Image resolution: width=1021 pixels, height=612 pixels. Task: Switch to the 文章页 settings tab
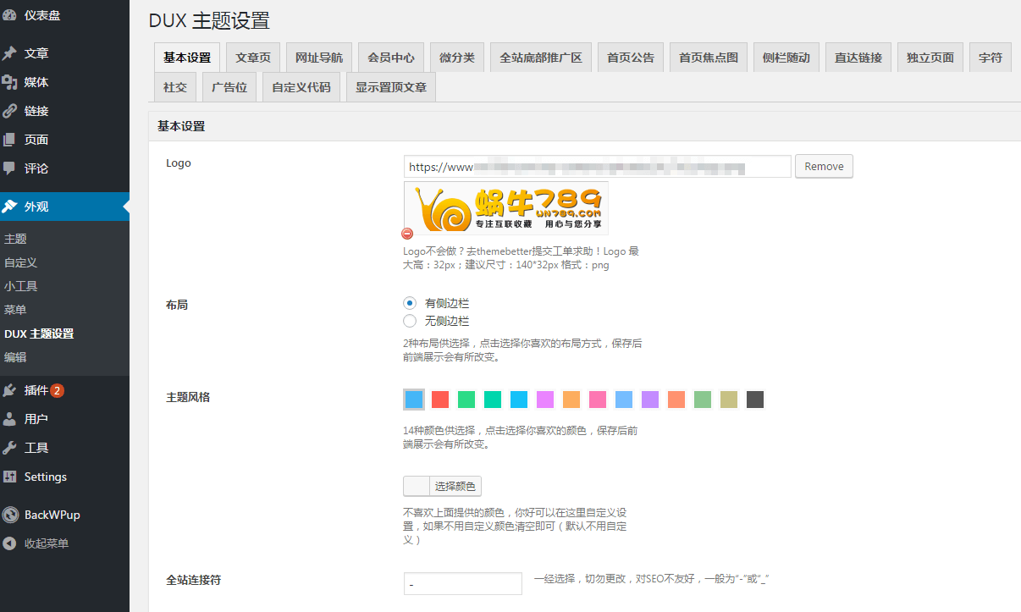click(253, 58)
